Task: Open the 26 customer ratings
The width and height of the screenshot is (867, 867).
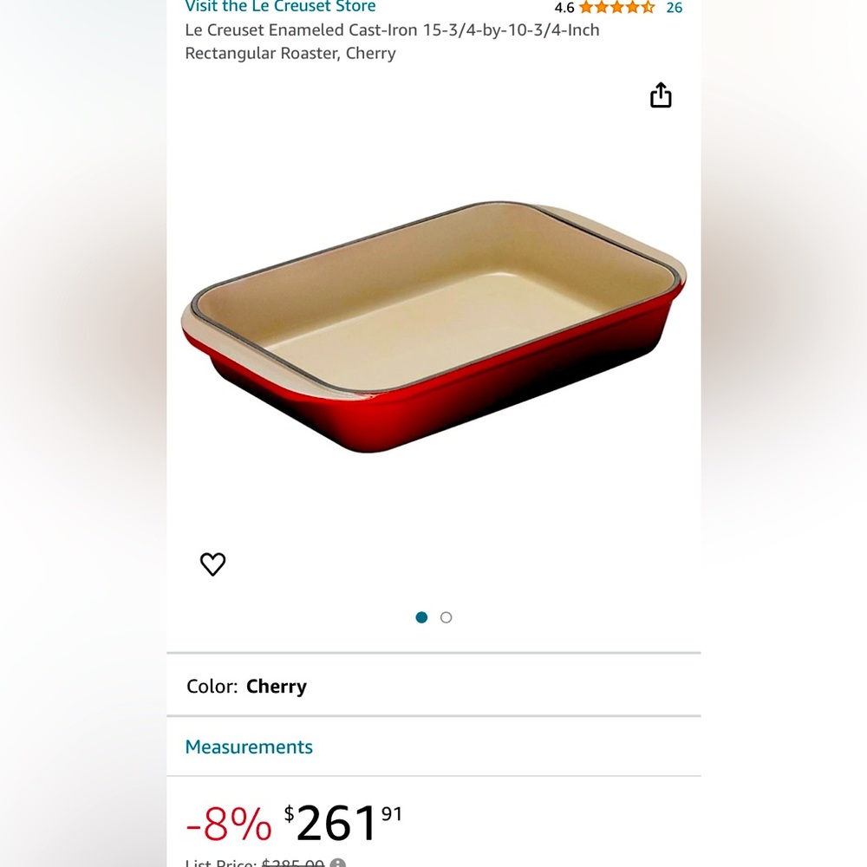Action: [675, 8]
